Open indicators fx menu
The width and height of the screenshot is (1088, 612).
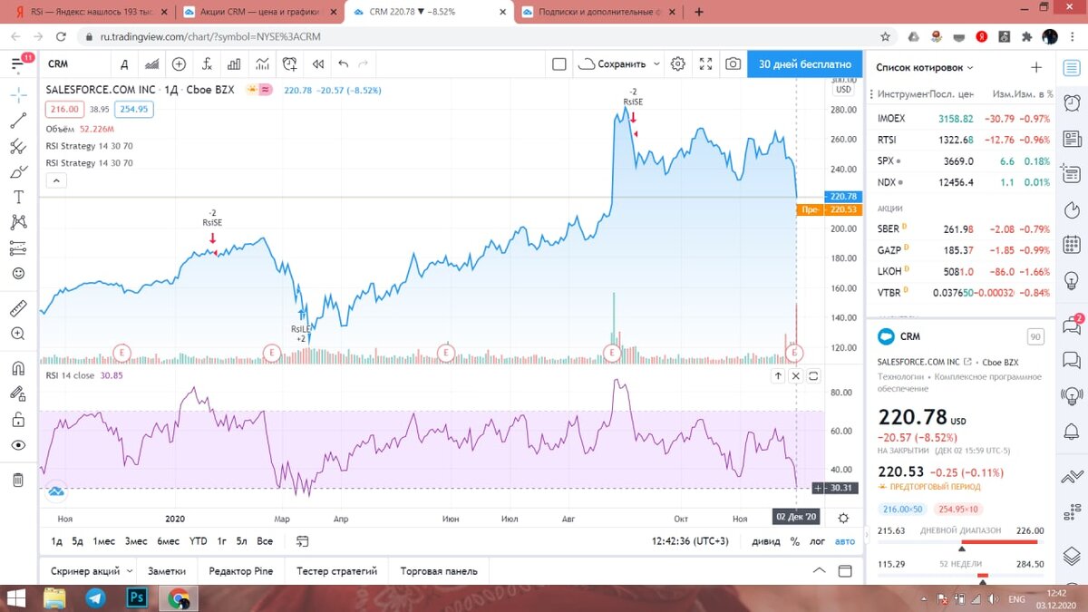coord(207,64)
